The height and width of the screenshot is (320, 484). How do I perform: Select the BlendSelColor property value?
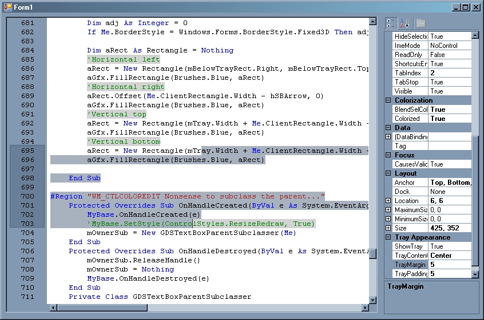[x=450, y=109]
